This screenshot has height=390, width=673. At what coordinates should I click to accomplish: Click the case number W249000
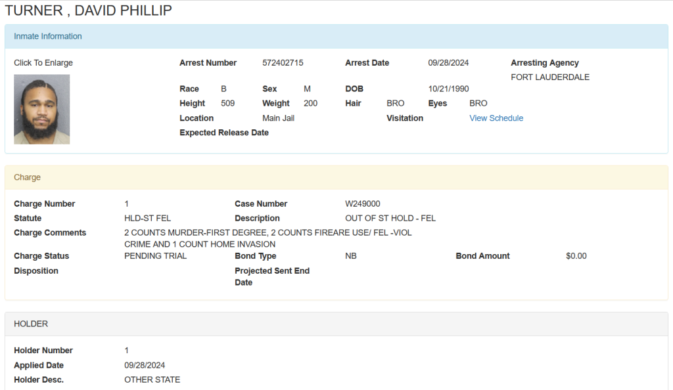pos(362,204)
